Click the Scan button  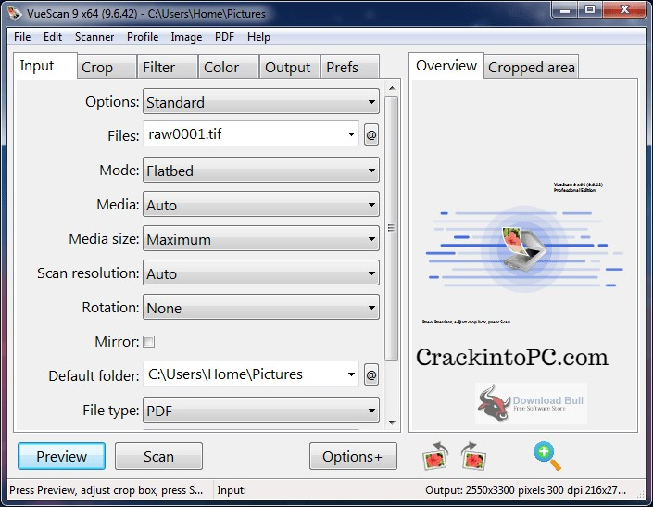[x=158, y=456]
